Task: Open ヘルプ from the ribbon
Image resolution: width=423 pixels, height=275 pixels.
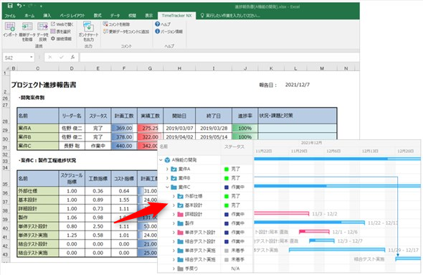Action: click(x=163, y=24)
